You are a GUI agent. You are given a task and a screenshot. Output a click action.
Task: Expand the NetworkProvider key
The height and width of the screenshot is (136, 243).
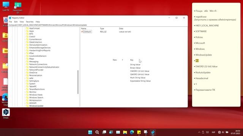(x=25, y=70)
